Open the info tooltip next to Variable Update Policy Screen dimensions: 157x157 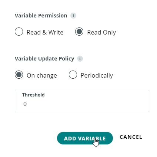[80, 59]
